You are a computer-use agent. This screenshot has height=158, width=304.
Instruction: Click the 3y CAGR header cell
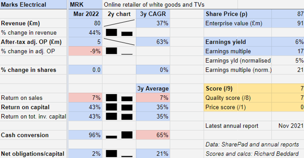153,14
